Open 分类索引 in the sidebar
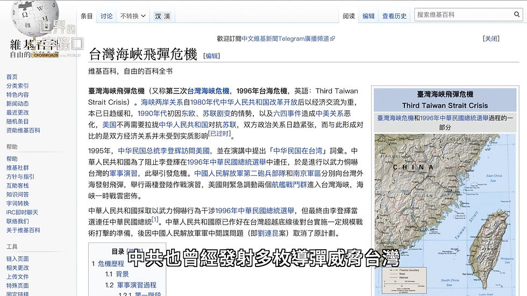Screen dimensions: 527x296 [x=17, y=86]
